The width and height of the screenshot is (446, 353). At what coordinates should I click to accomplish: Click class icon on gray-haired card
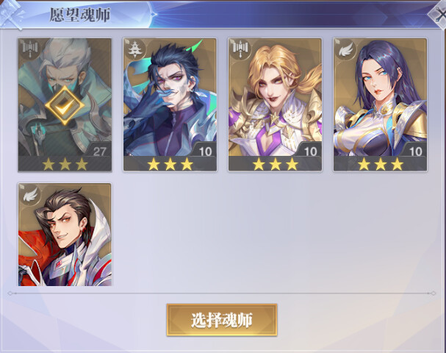click(29, 49)
